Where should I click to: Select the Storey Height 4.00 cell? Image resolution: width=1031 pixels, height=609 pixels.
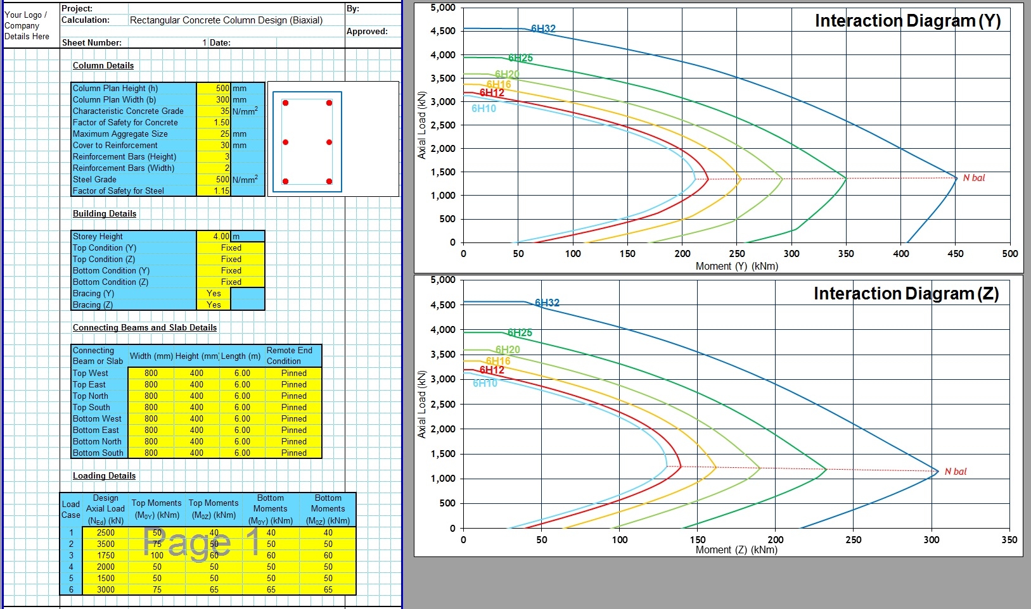click(214, 237)
